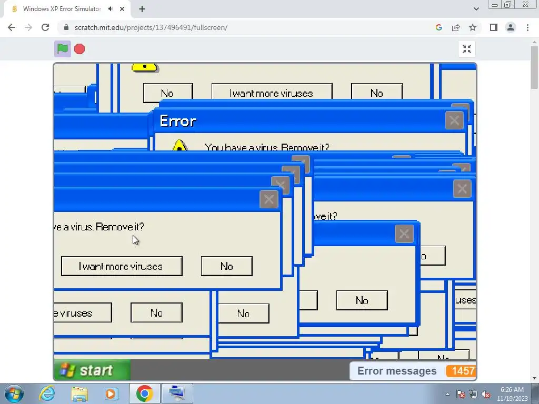539x404 pixels.
Task: Open Windows Media Player from the taskbar
Action: coord(112,393)
